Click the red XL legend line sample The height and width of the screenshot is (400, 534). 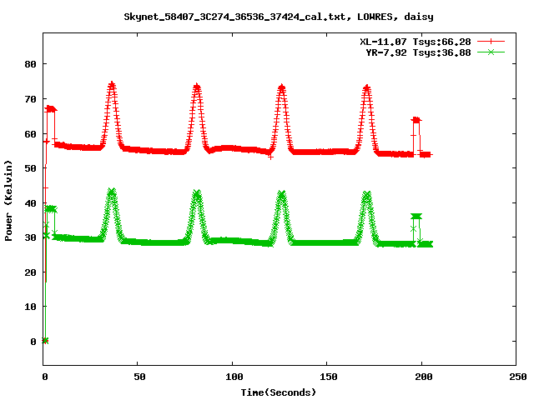(491, 42)
